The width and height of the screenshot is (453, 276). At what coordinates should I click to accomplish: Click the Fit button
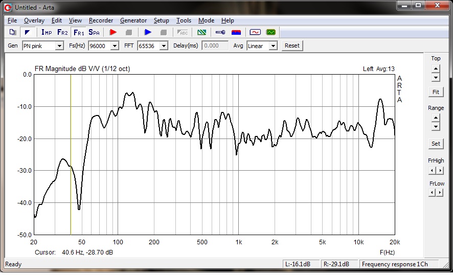pyautogui.click(x=436, y=92)
